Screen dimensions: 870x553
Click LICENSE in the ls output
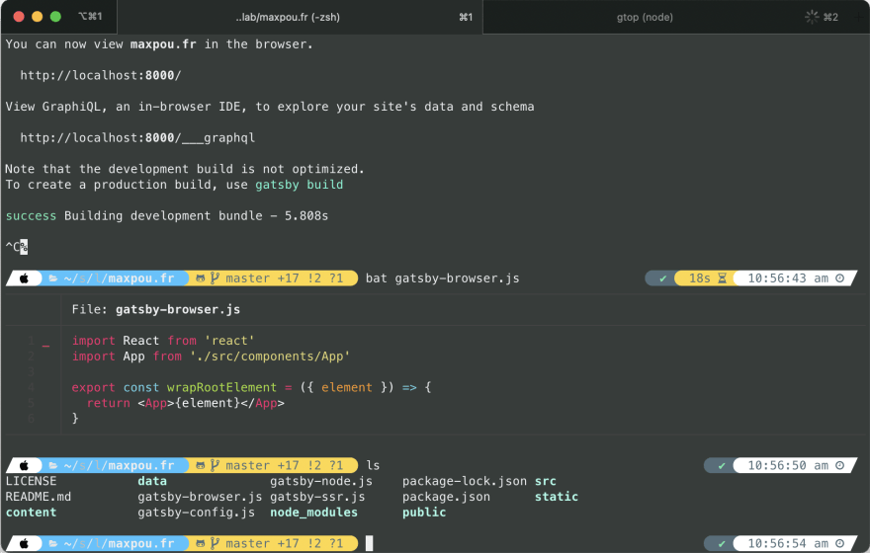pyautogui.click(x=31, y=481)
